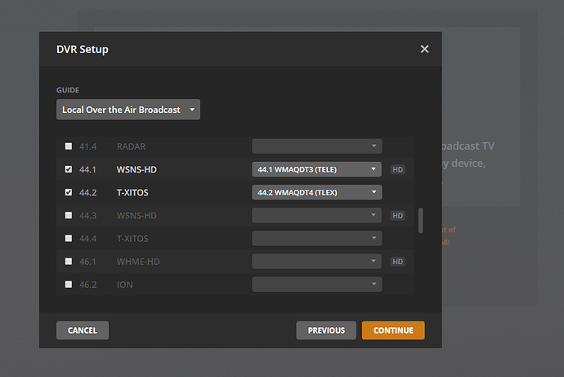Screen dimensions: 564x377
Task: Click the channel list scrollbar thumb
Action: tap(420, 220)
